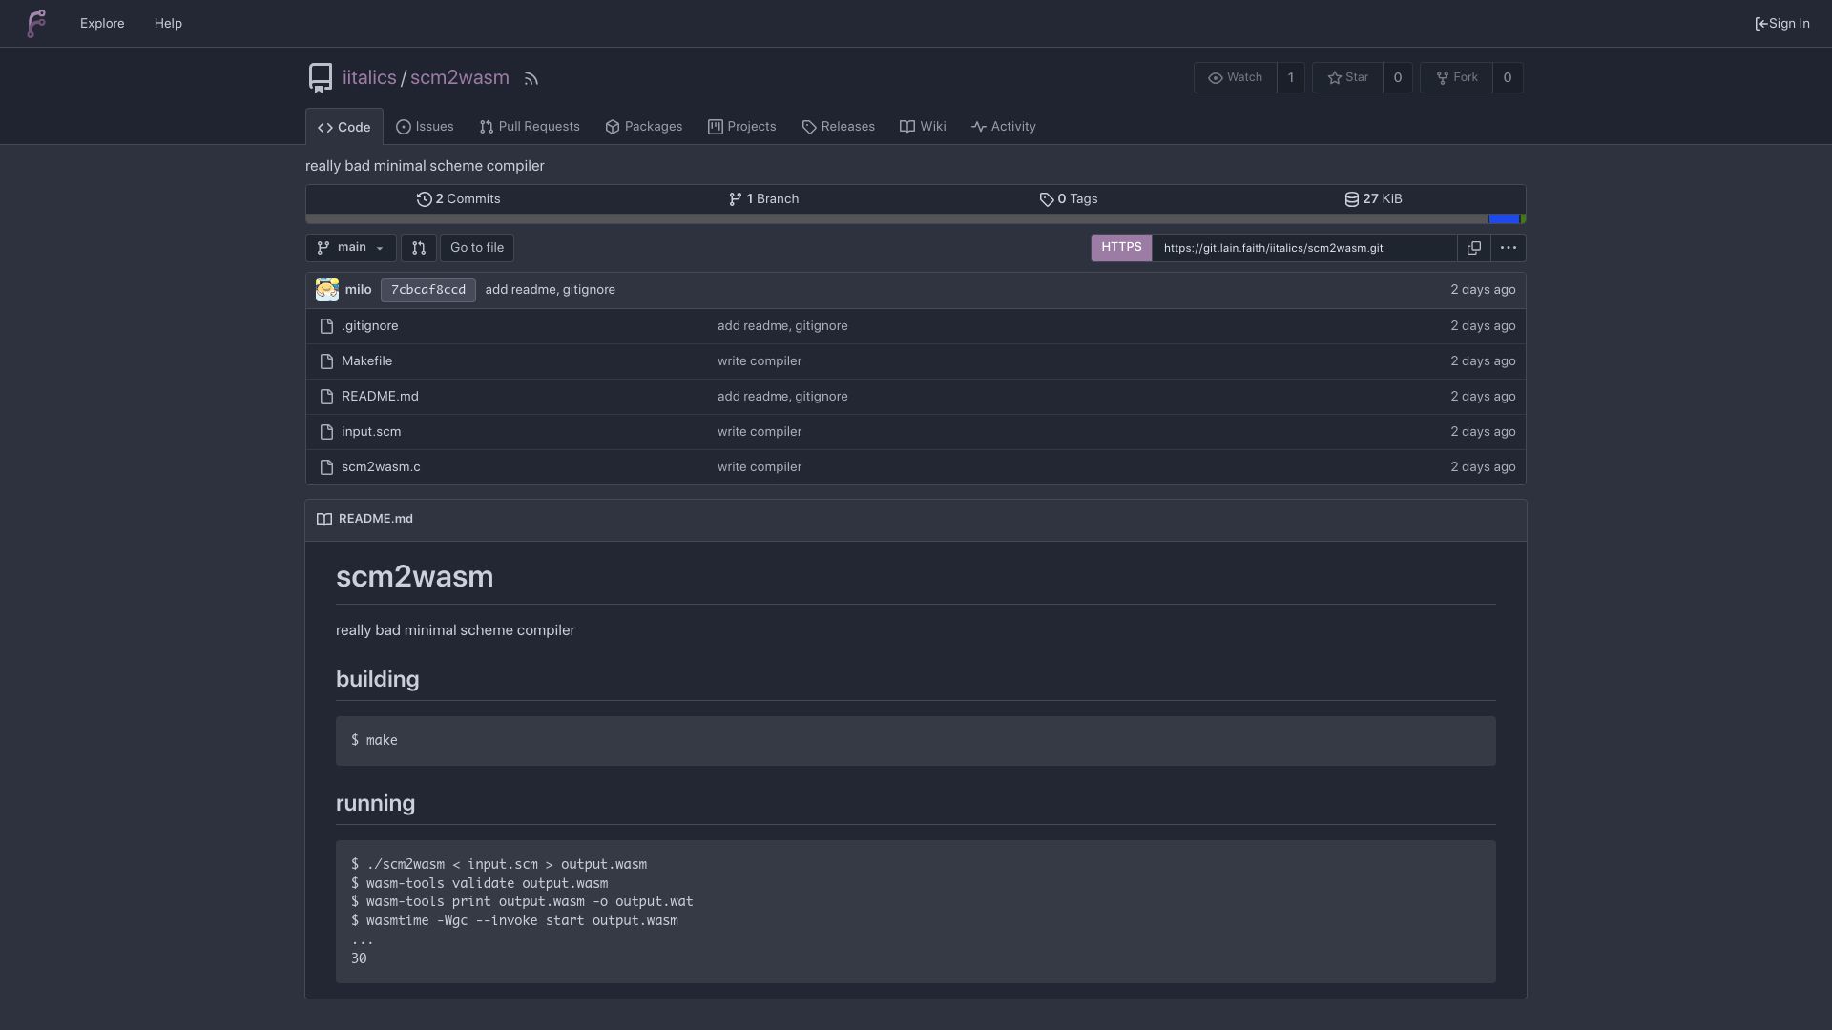Screen dimensions: 1832x1030
Task: Open the watchers count number
Action: tap(1291, 78)
